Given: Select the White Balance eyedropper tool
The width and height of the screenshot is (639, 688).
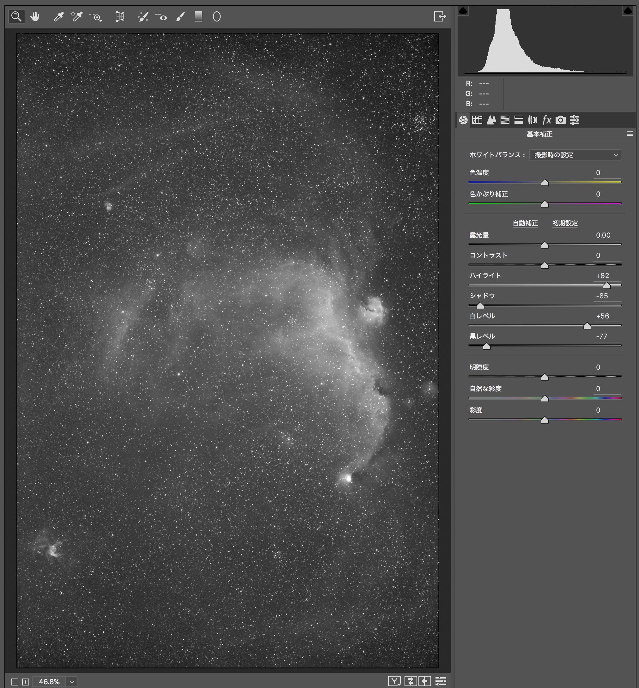Looking at the screenshot, I should pos(59,17).
